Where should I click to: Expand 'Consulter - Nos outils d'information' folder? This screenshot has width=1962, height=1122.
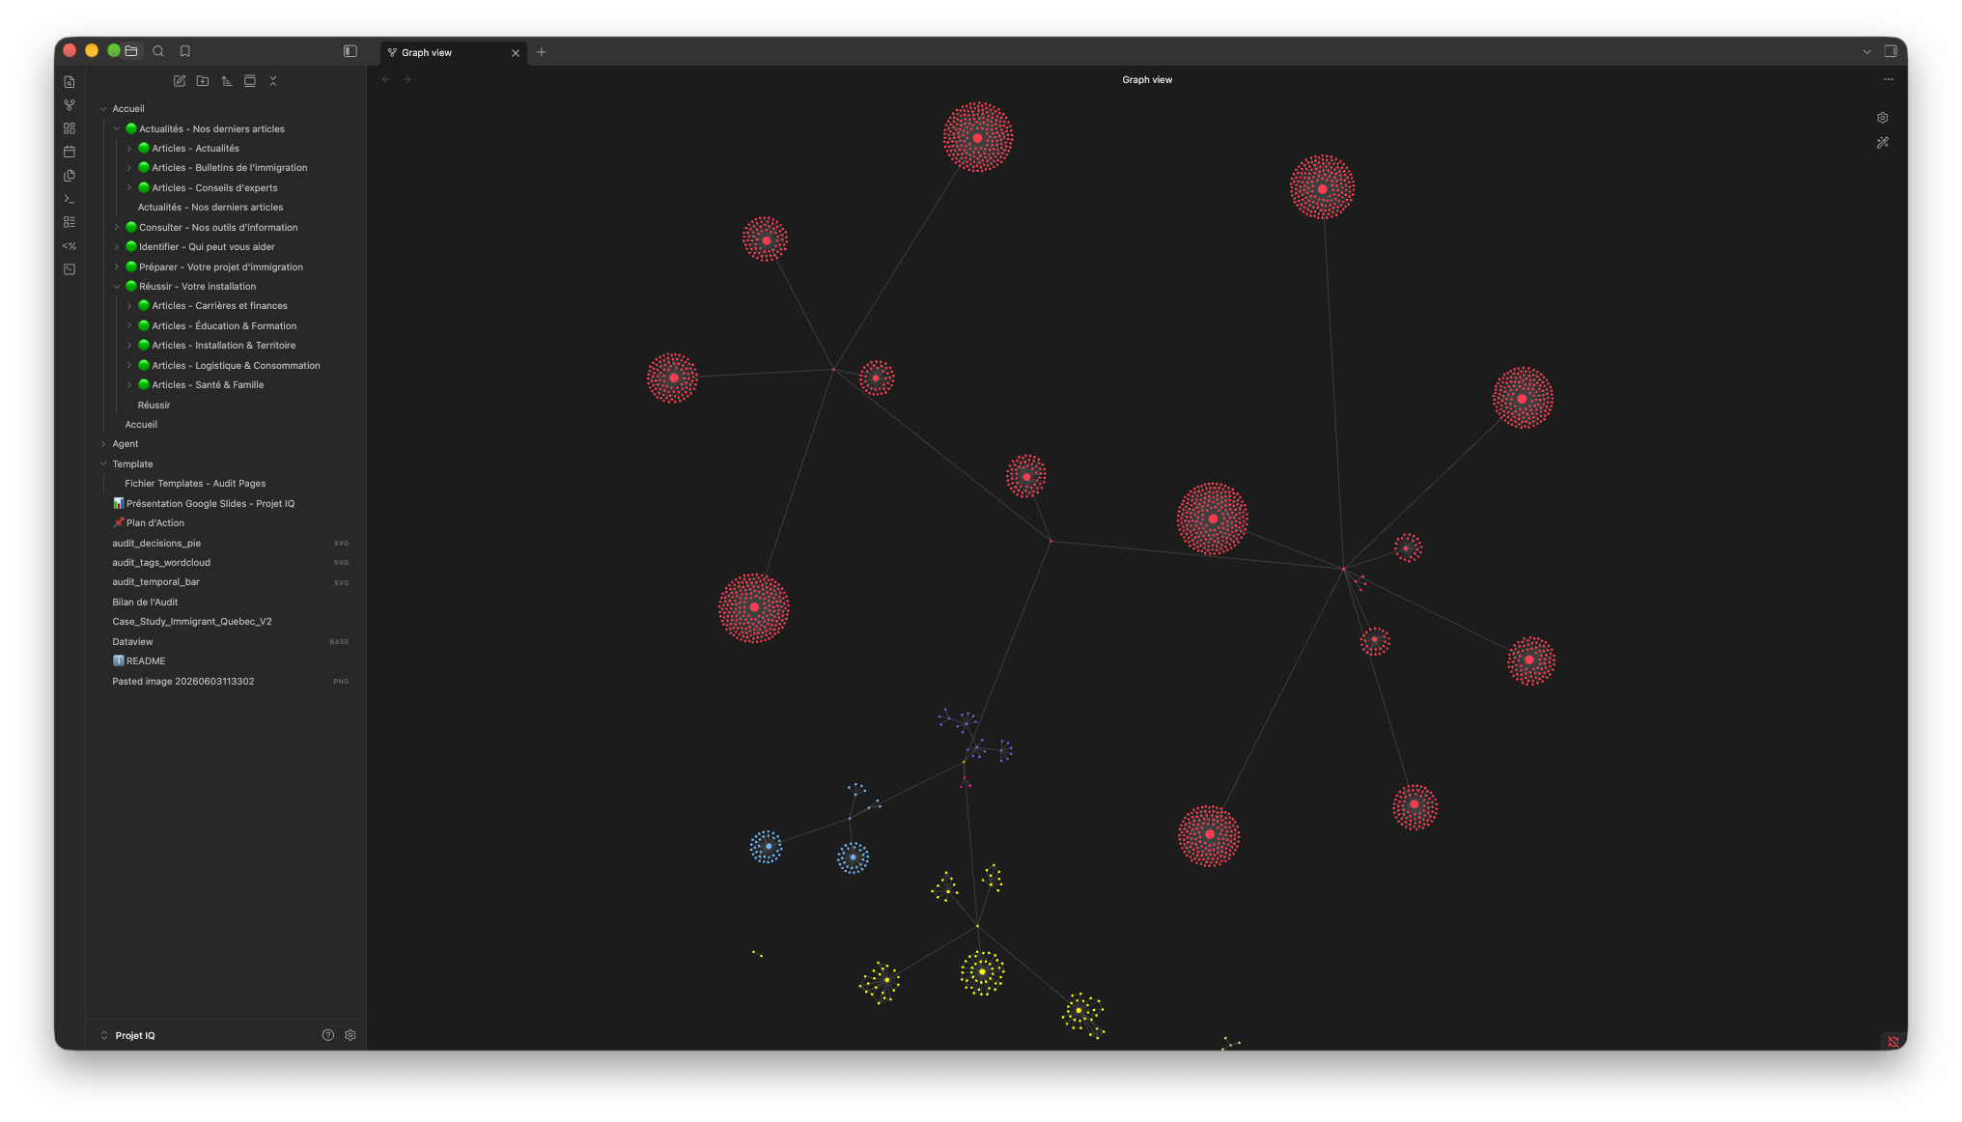[x=117, y=228]
